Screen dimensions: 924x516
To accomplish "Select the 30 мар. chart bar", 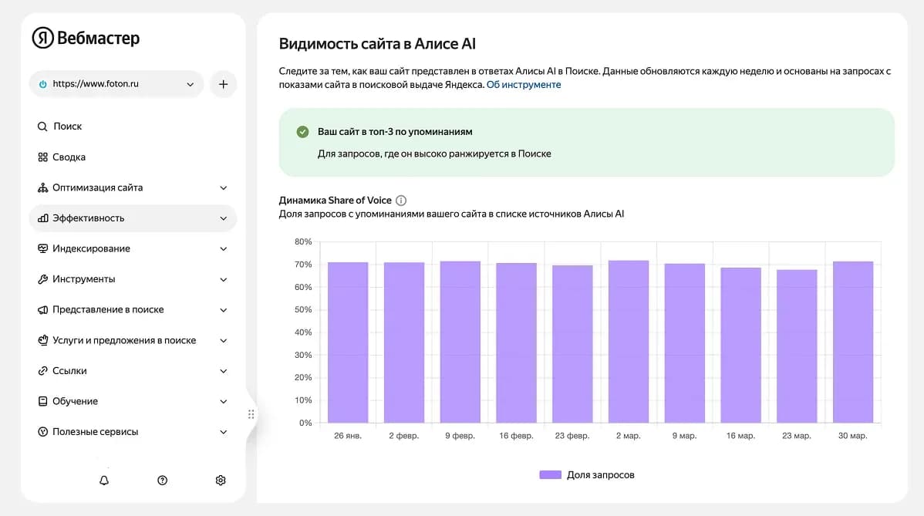I will [x=853, y=342].
